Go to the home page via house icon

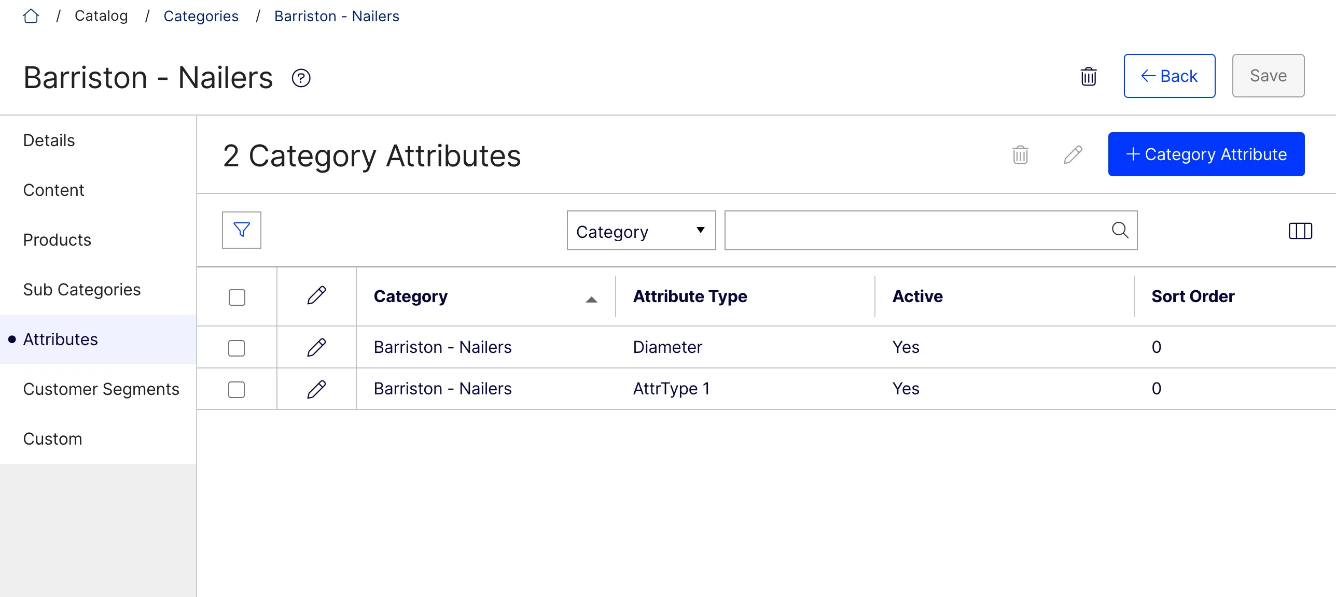click(31, 17)
